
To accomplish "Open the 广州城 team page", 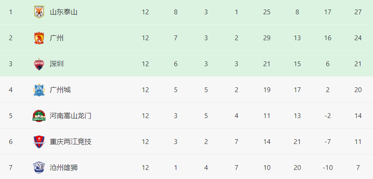I will coord(60,90).
